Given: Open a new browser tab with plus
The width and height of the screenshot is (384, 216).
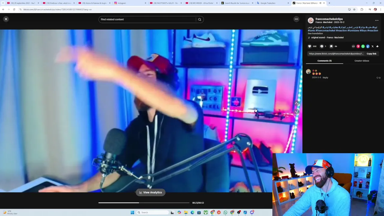Looking at the screenshot, I should 329,3.
